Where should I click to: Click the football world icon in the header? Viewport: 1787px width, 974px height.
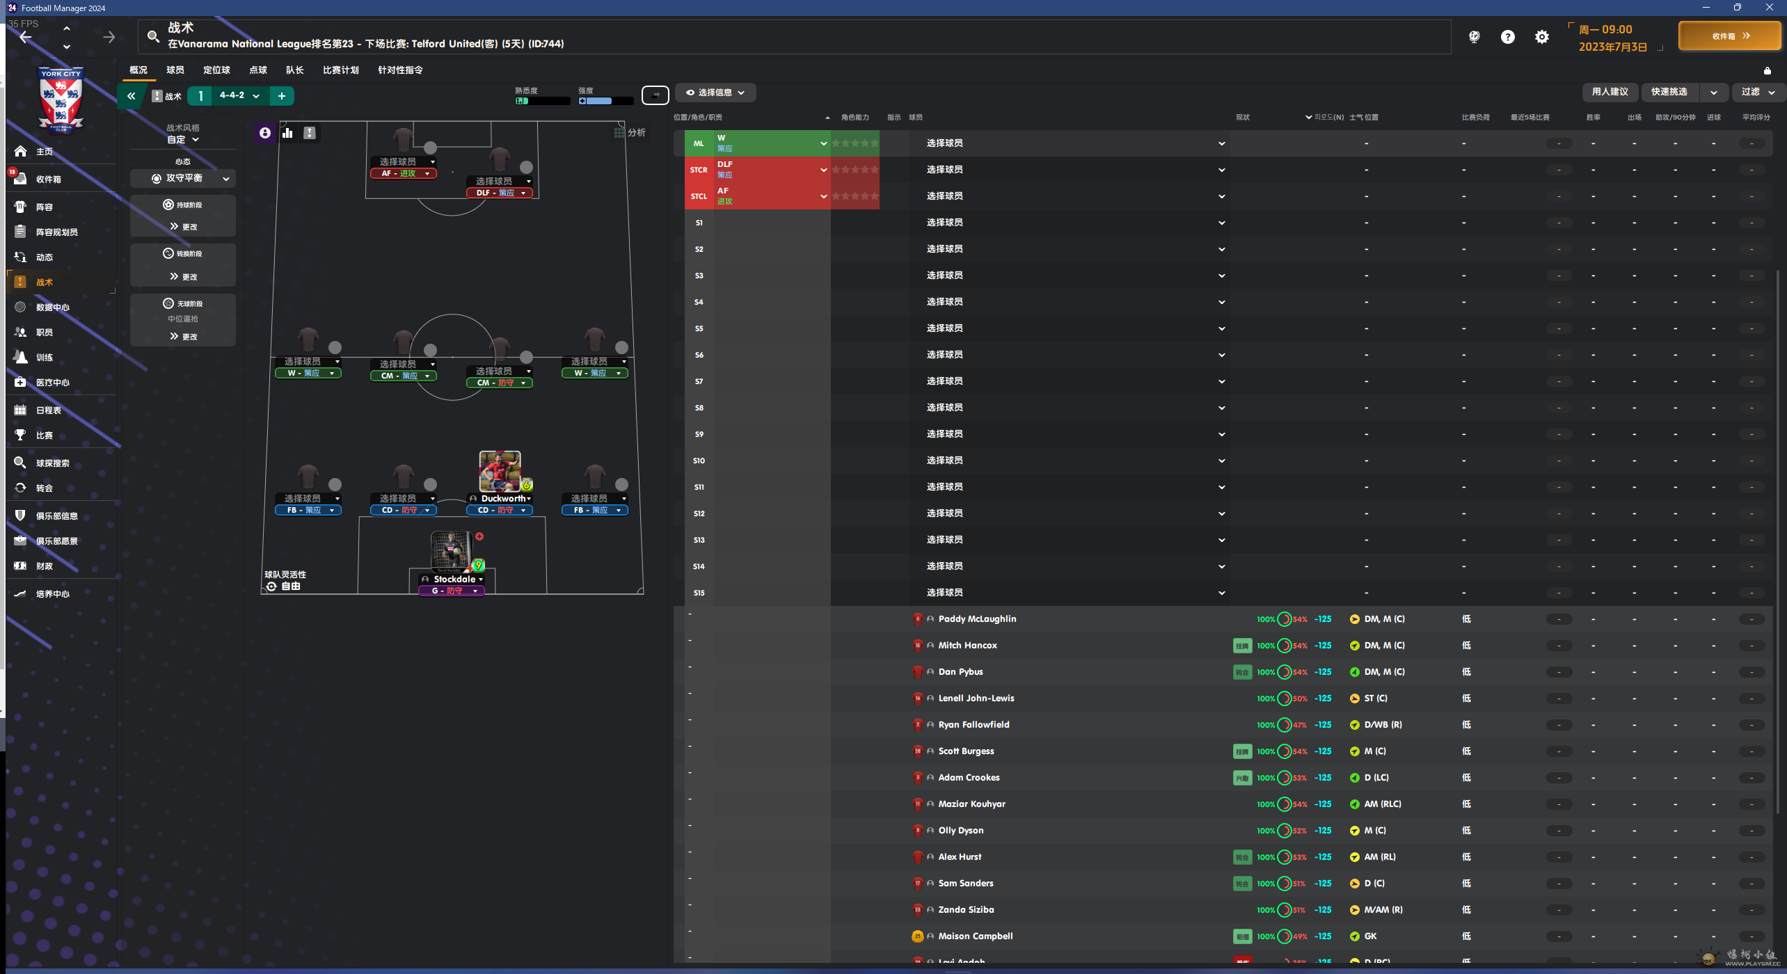point(1474,37)
